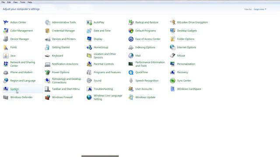Image resolution: width=280 pixels, height=157 pixels.
Task: Click the Parental Controls link
Action: 104,64
